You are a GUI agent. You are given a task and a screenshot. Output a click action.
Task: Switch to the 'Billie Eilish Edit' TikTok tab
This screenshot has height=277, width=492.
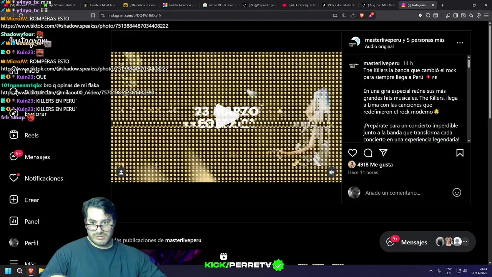pyautogui.click(x=339, y=5)
